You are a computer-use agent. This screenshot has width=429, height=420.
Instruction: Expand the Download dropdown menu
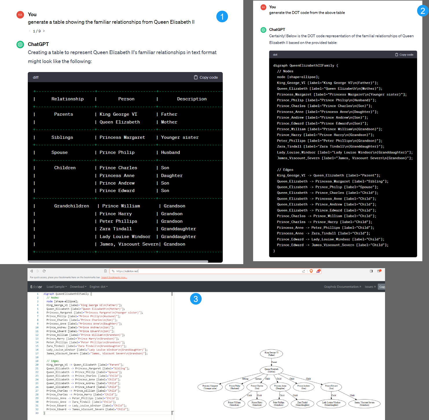pos(78,287)
